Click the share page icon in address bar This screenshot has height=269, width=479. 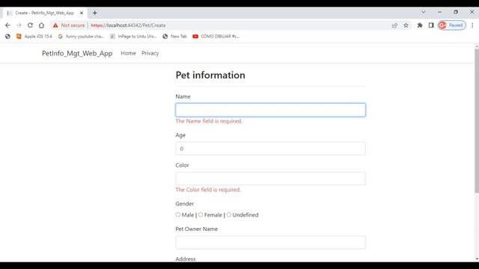coord(394,25)
